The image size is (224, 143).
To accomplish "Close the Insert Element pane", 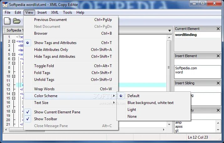I will click(218, 56).
